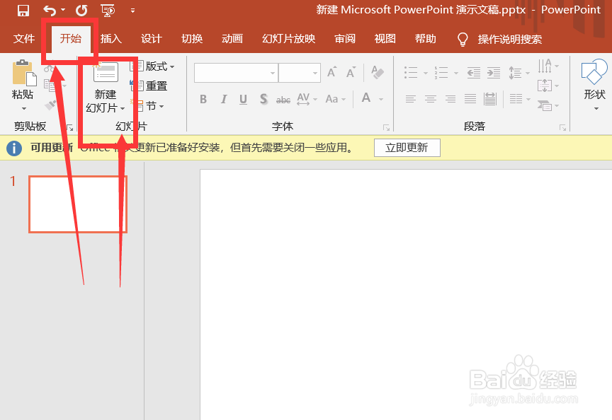This screenshot has width=612, height=420.
Task: Open line spacing options
Action: pyautogui.click(x=518, y=72)
